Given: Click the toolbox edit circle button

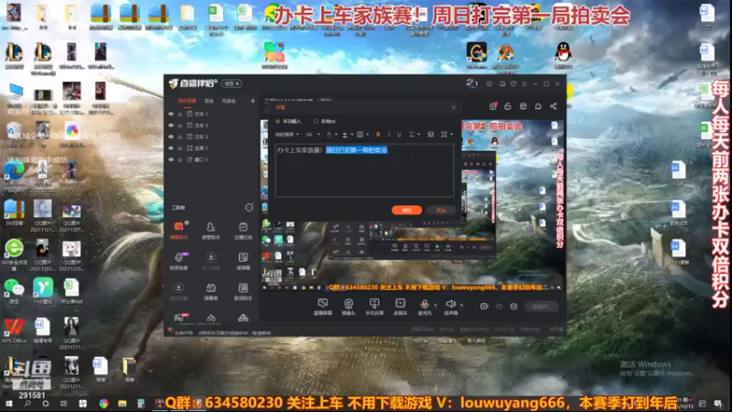Looking at the screenshot, I should [x=249, y=208].
